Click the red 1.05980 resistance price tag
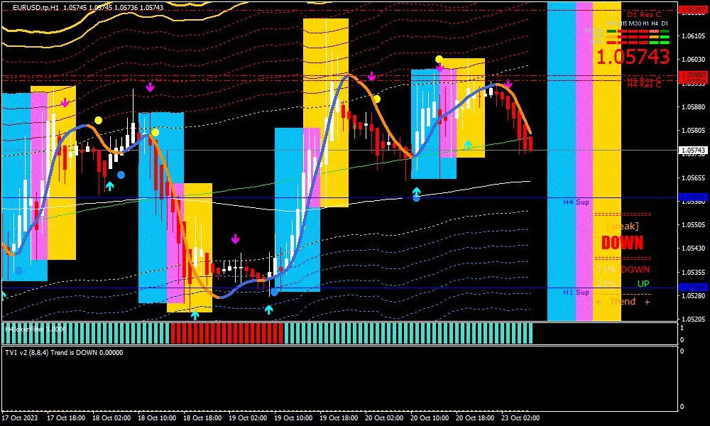Image resolution: width=710 pixels, height=426 pixels. click(x=693, y=75)
